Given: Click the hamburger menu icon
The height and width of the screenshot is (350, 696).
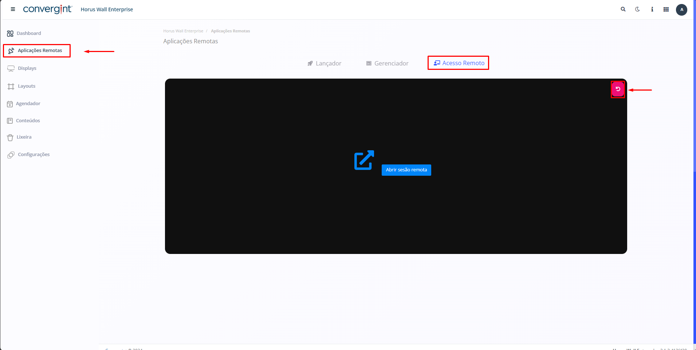Looking at the screenshot, I should tap(13, 9).
